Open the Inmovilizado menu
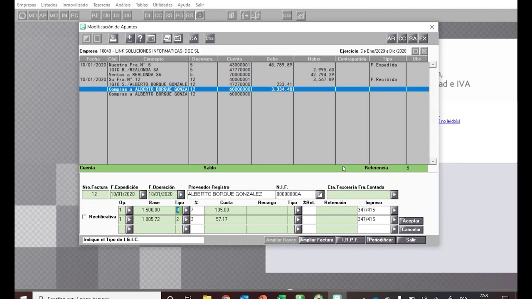 point(75,5)
